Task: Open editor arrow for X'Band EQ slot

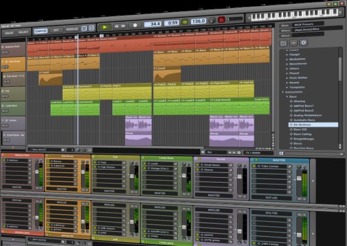Action: click(x=76, y=165)
